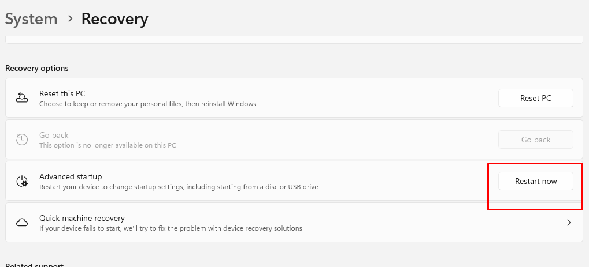
Task: Click the "Choose to keep or remove" description
Action: coord(147,104)
